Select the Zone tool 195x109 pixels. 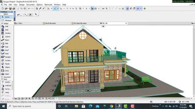point(7,71)
